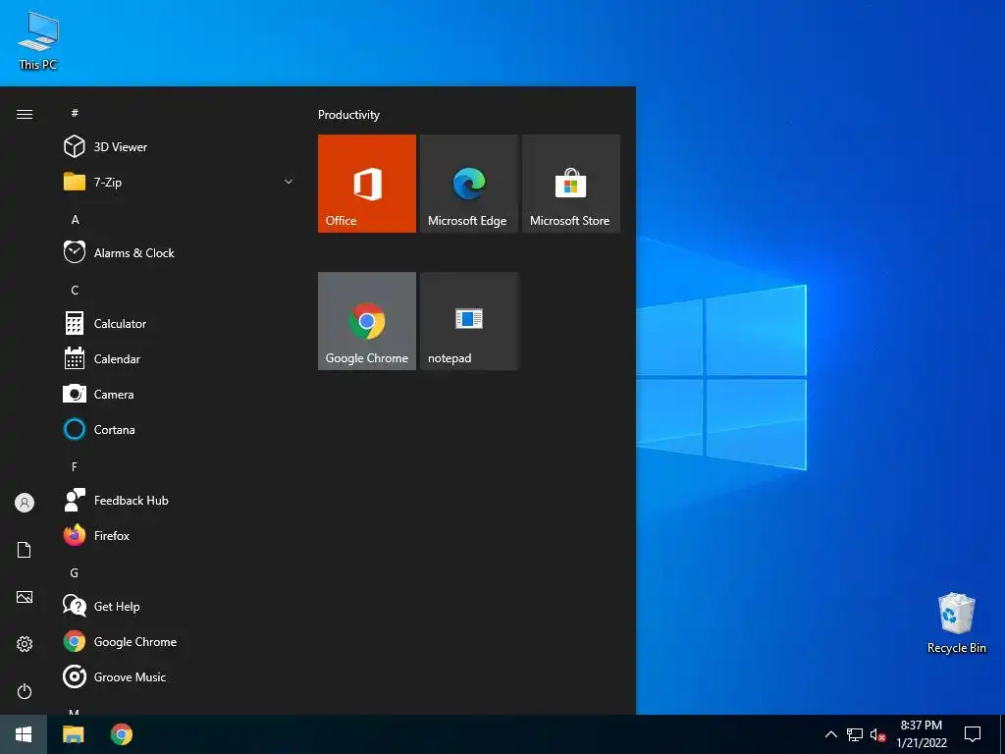Click the muted volume tray icon
1005x754 pixels.
(878, 734)
